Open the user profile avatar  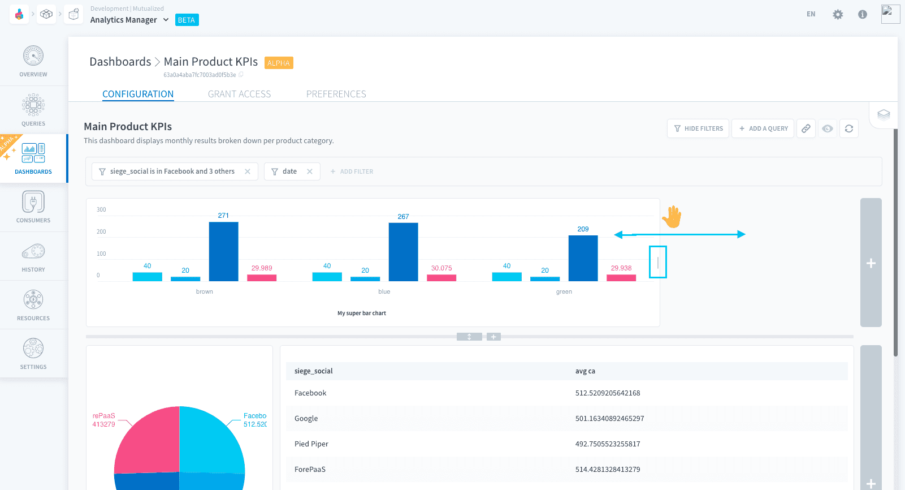coord(890,14)
